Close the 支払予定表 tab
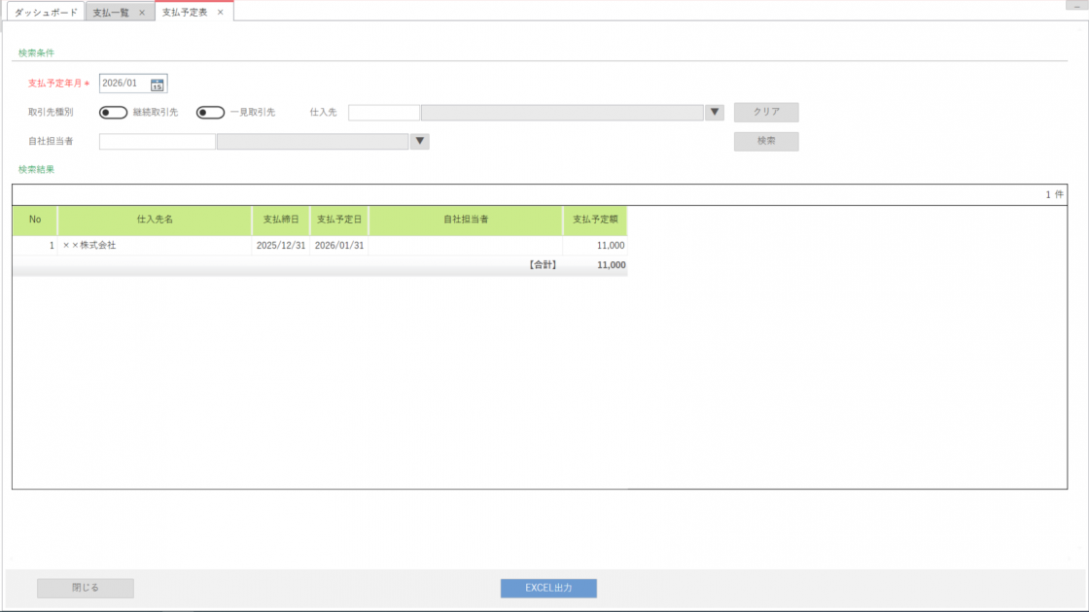Viewport: 1089px width, 612px height. pyautogui.click(x=221, y=13)
